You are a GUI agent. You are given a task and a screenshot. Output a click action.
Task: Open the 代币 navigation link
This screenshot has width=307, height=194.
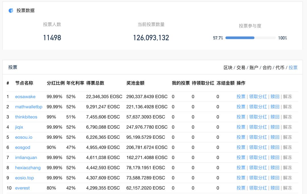coord(280,68)
